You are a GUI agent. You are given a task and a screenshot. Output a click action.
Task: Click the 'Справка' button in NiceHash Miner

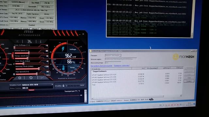pyautogui.click(x=189, y=81)
